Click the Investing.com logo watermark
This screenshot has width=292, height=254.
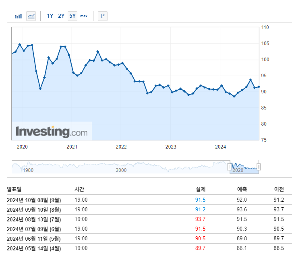tap(52, 131)
